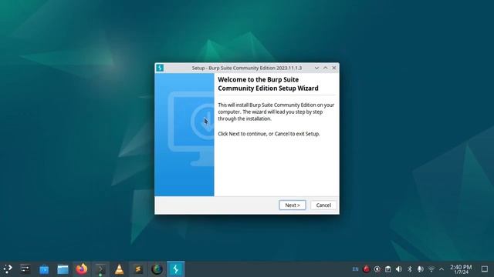Open the Dolphin file manager
494x277 pixels.
[63, 269]
